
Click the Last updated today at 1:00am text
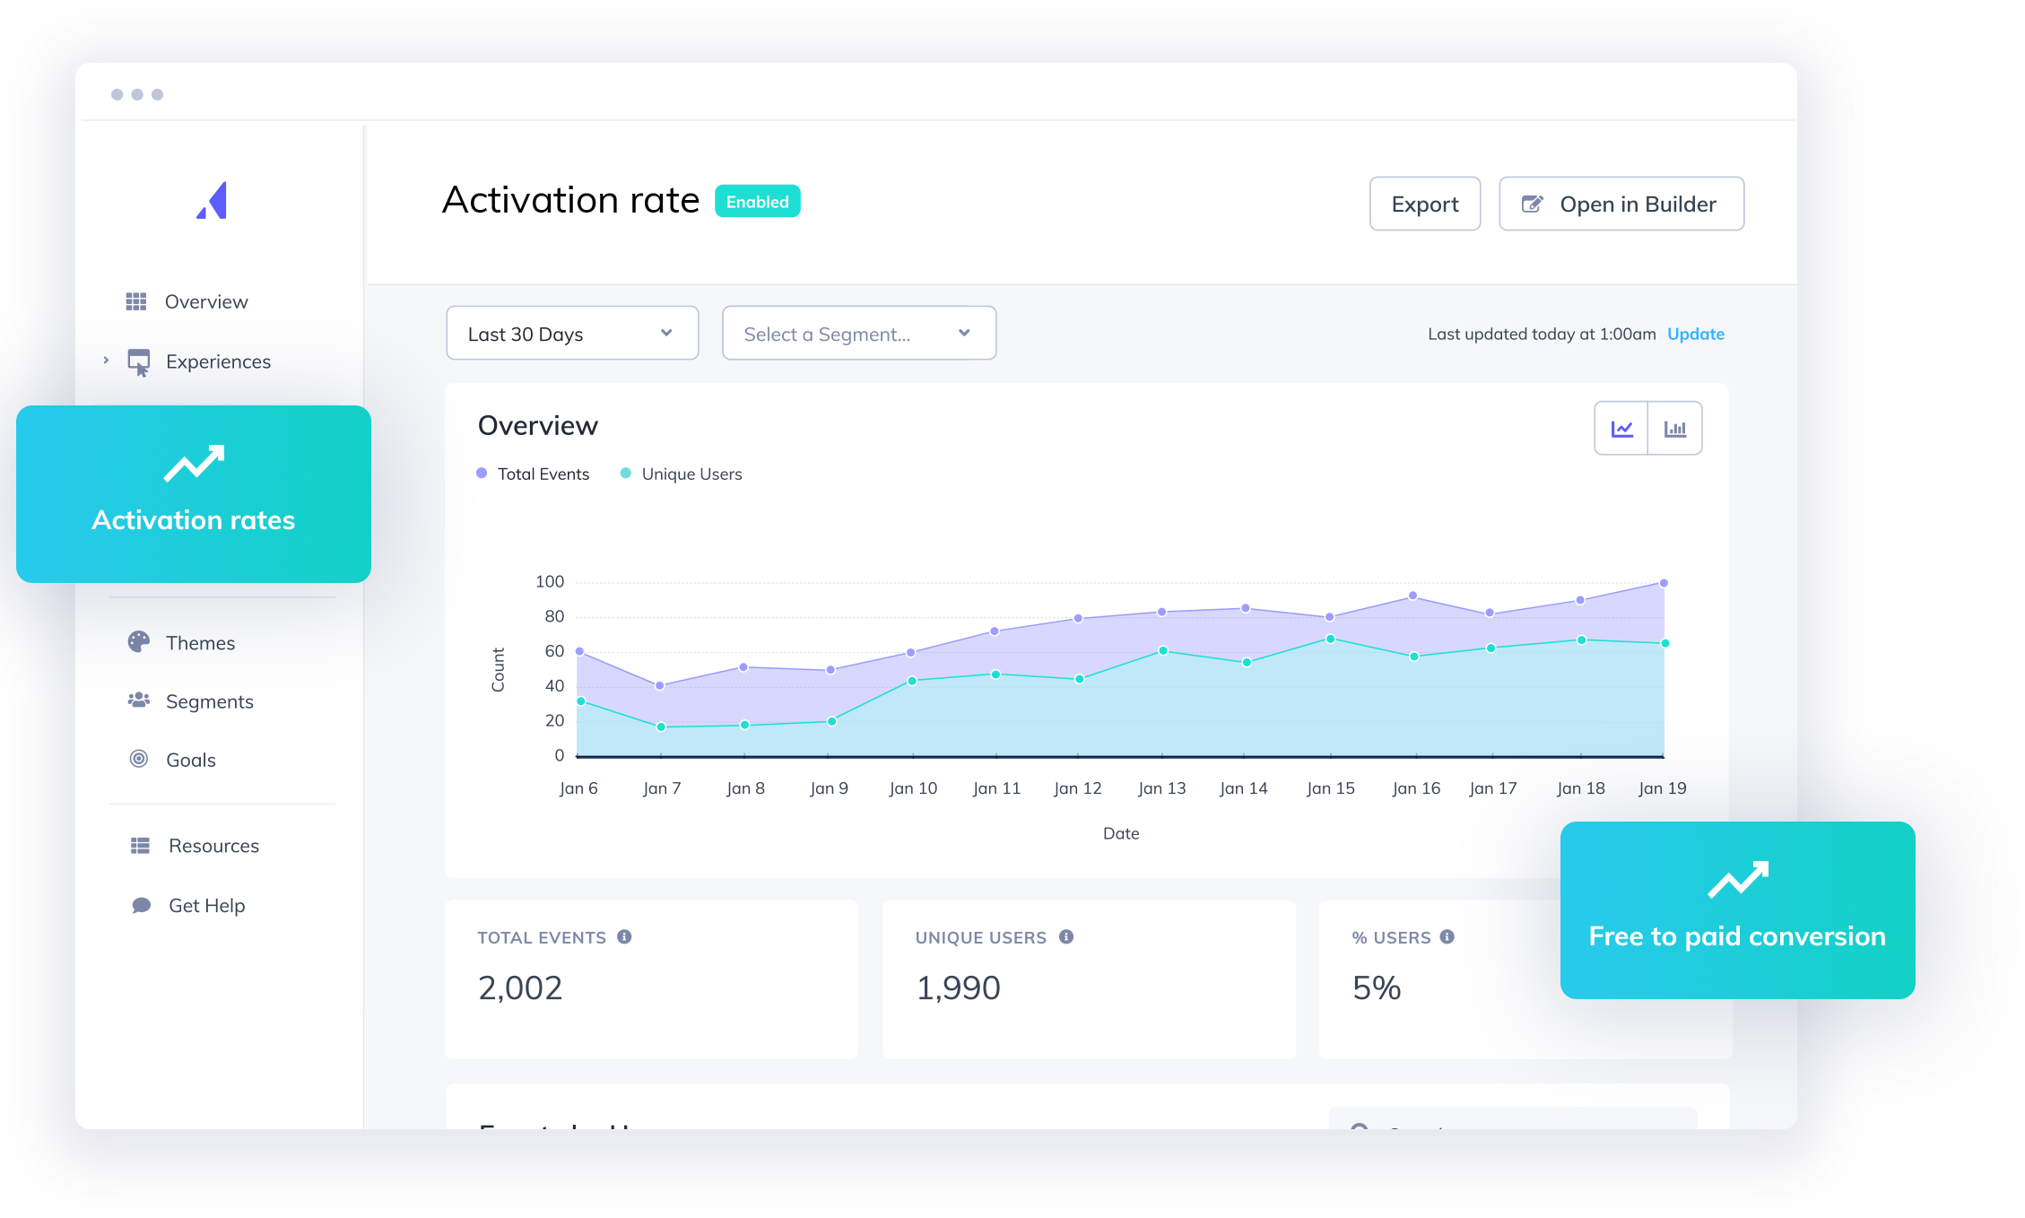(x=1542, y=334)
